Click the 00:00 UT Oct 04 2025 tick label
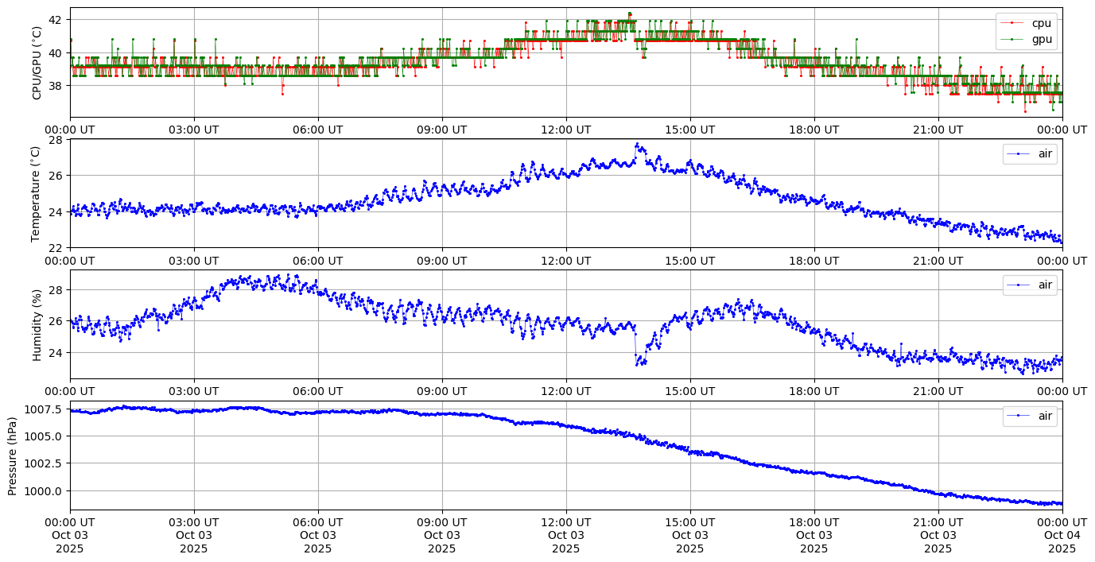The height and width of the screenshot is (562, 1095). pos(1062,535)
